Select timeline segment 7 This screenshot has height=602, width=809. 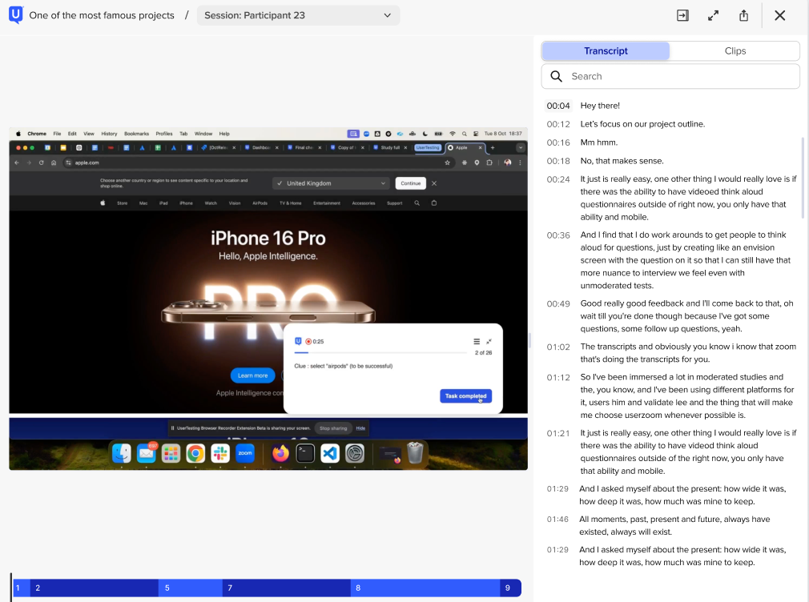pyautogui.click(x=286, y=588)
